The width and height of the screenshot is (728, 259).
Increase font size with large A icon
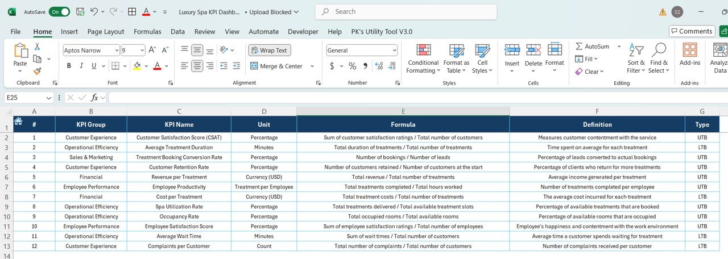152,50
